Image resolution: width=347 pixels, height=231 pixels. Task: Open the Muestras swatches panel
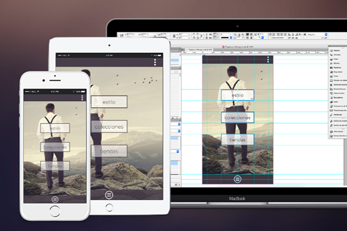(x=335, y=68)
